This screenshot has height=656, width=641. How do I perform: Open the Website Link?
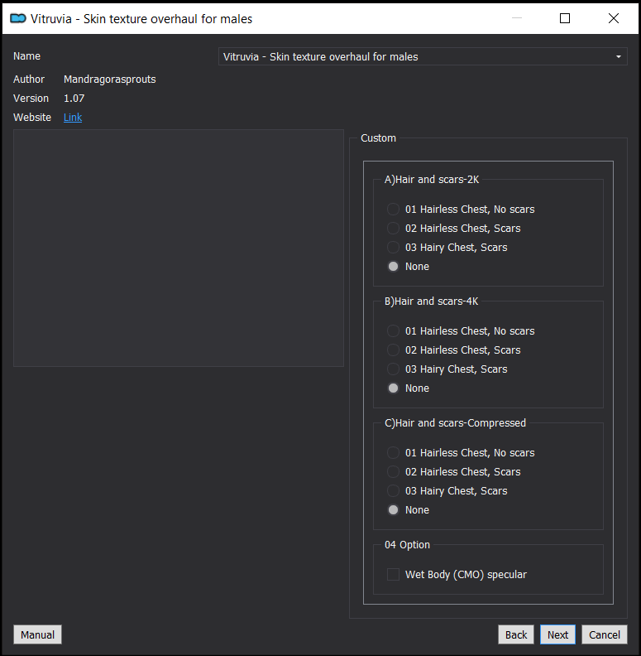pyautogui.click(x=73, y=117)
